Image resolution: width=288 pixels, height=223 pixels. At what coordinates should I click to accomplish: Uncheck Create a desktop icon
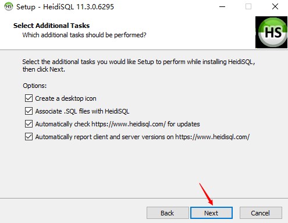(29, 98)
